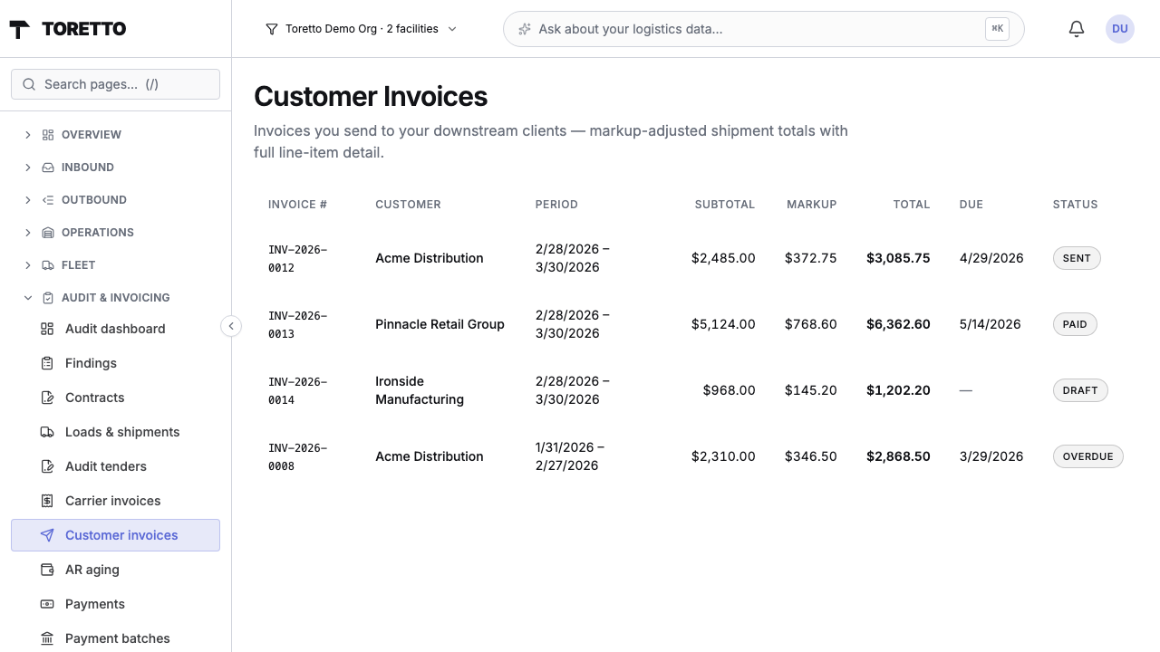Expand the Fleet section chevron
1160x652 pixels.
(27, 265)
